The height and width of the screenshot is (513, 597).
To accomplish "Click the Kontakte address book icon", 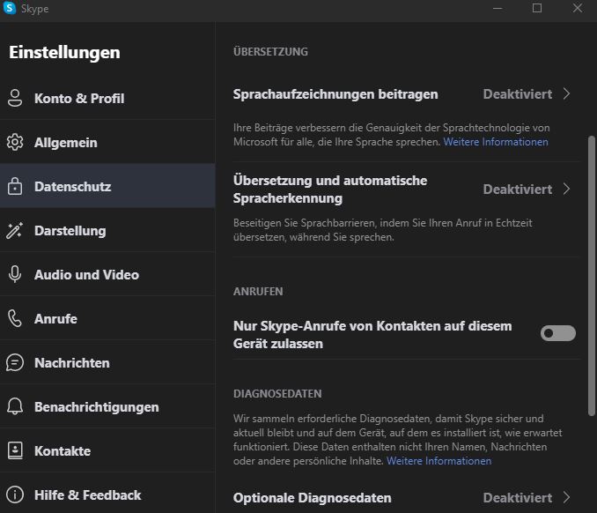I will tap(15, 450).
